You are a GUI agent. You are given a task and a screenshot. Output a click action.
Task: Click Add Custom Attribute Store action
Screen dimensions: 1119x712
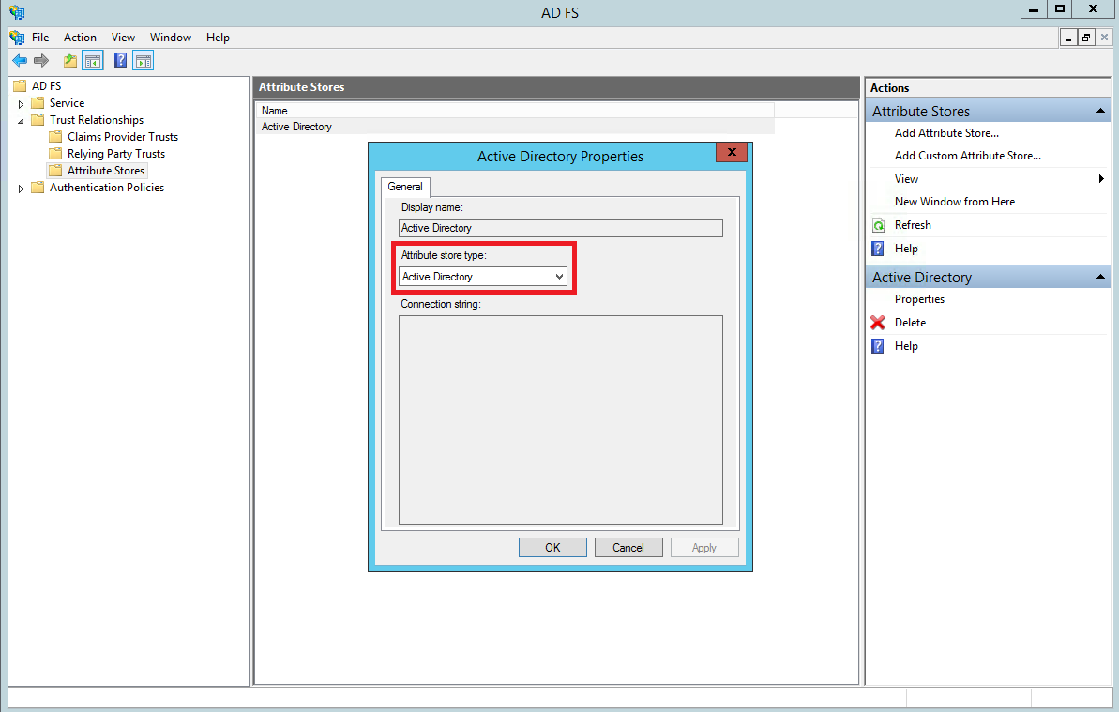967,156
